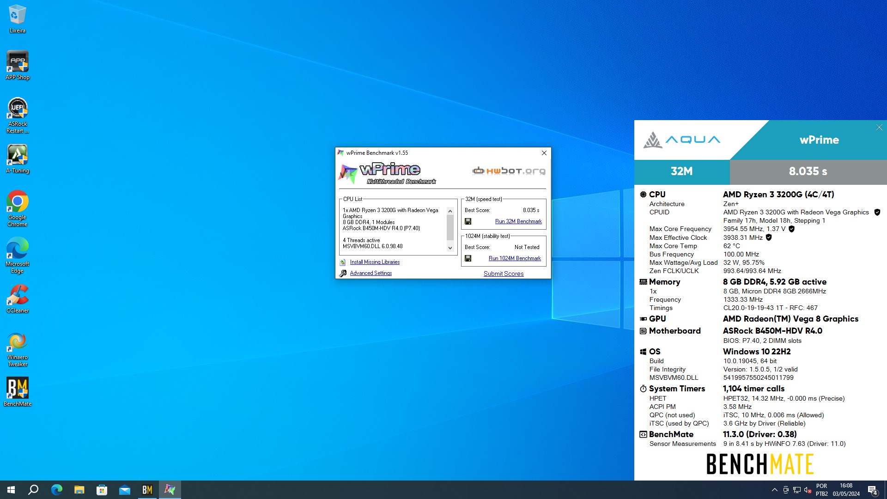Click the AQUA logo in the result panel
This screenshot has width=887, height=499.
682,140
